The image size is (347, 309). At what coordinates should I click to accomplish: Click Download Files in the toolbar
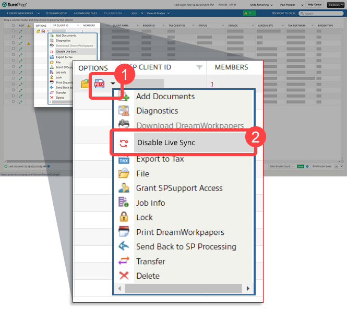tap(85, 13)
